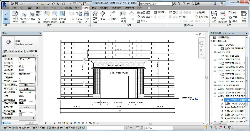Viewport: 250px width, 131px height.
Task: Click the Render teapot icon
Action: click(x=72, y=14)
